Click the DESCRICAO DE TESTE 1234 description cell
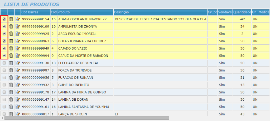Image resolution: width=270 pixels, height=121 pixels. (160, 19)
